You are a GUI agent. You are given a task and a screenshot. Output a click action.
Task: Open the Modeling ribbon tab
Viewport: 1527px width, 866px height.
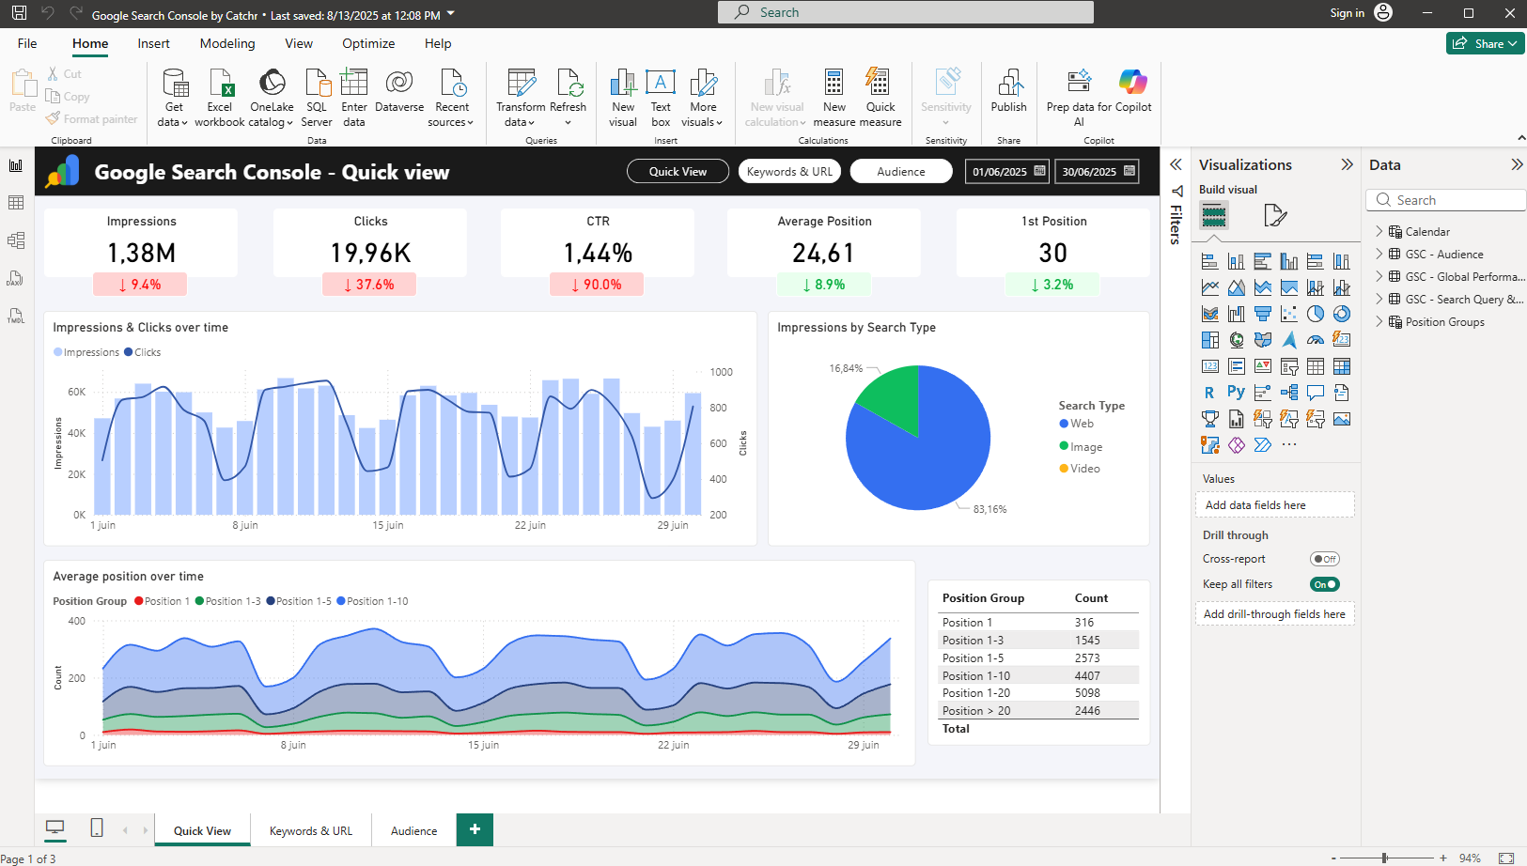click(226, 43)
